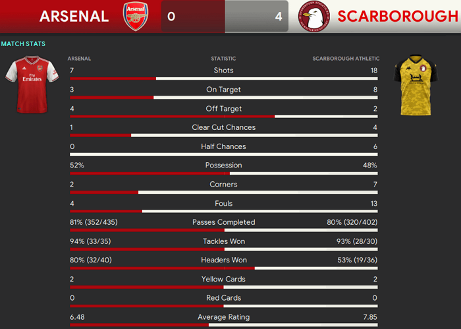Screen dimensions: 461x329
Task: Click the STATISTIC column header
Action: [223, 59]
